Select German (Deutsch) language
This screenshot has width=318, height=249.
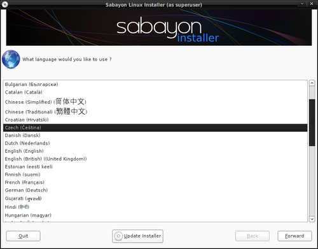pos(155,190)
